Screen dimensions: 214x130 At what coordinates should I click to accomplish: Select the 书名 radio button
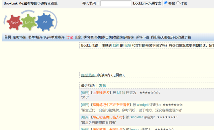point(166,3)
